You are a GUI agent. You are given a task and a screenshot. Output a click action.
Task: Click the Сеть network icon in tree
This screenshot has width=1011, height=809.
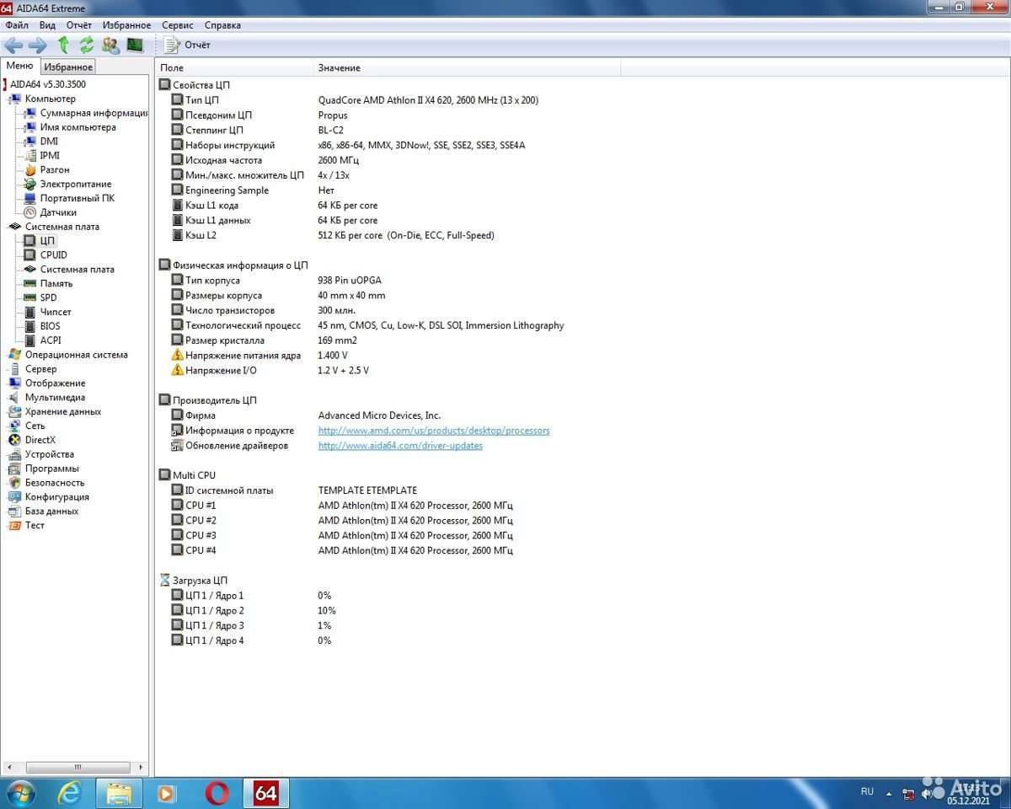coord(15,426)
